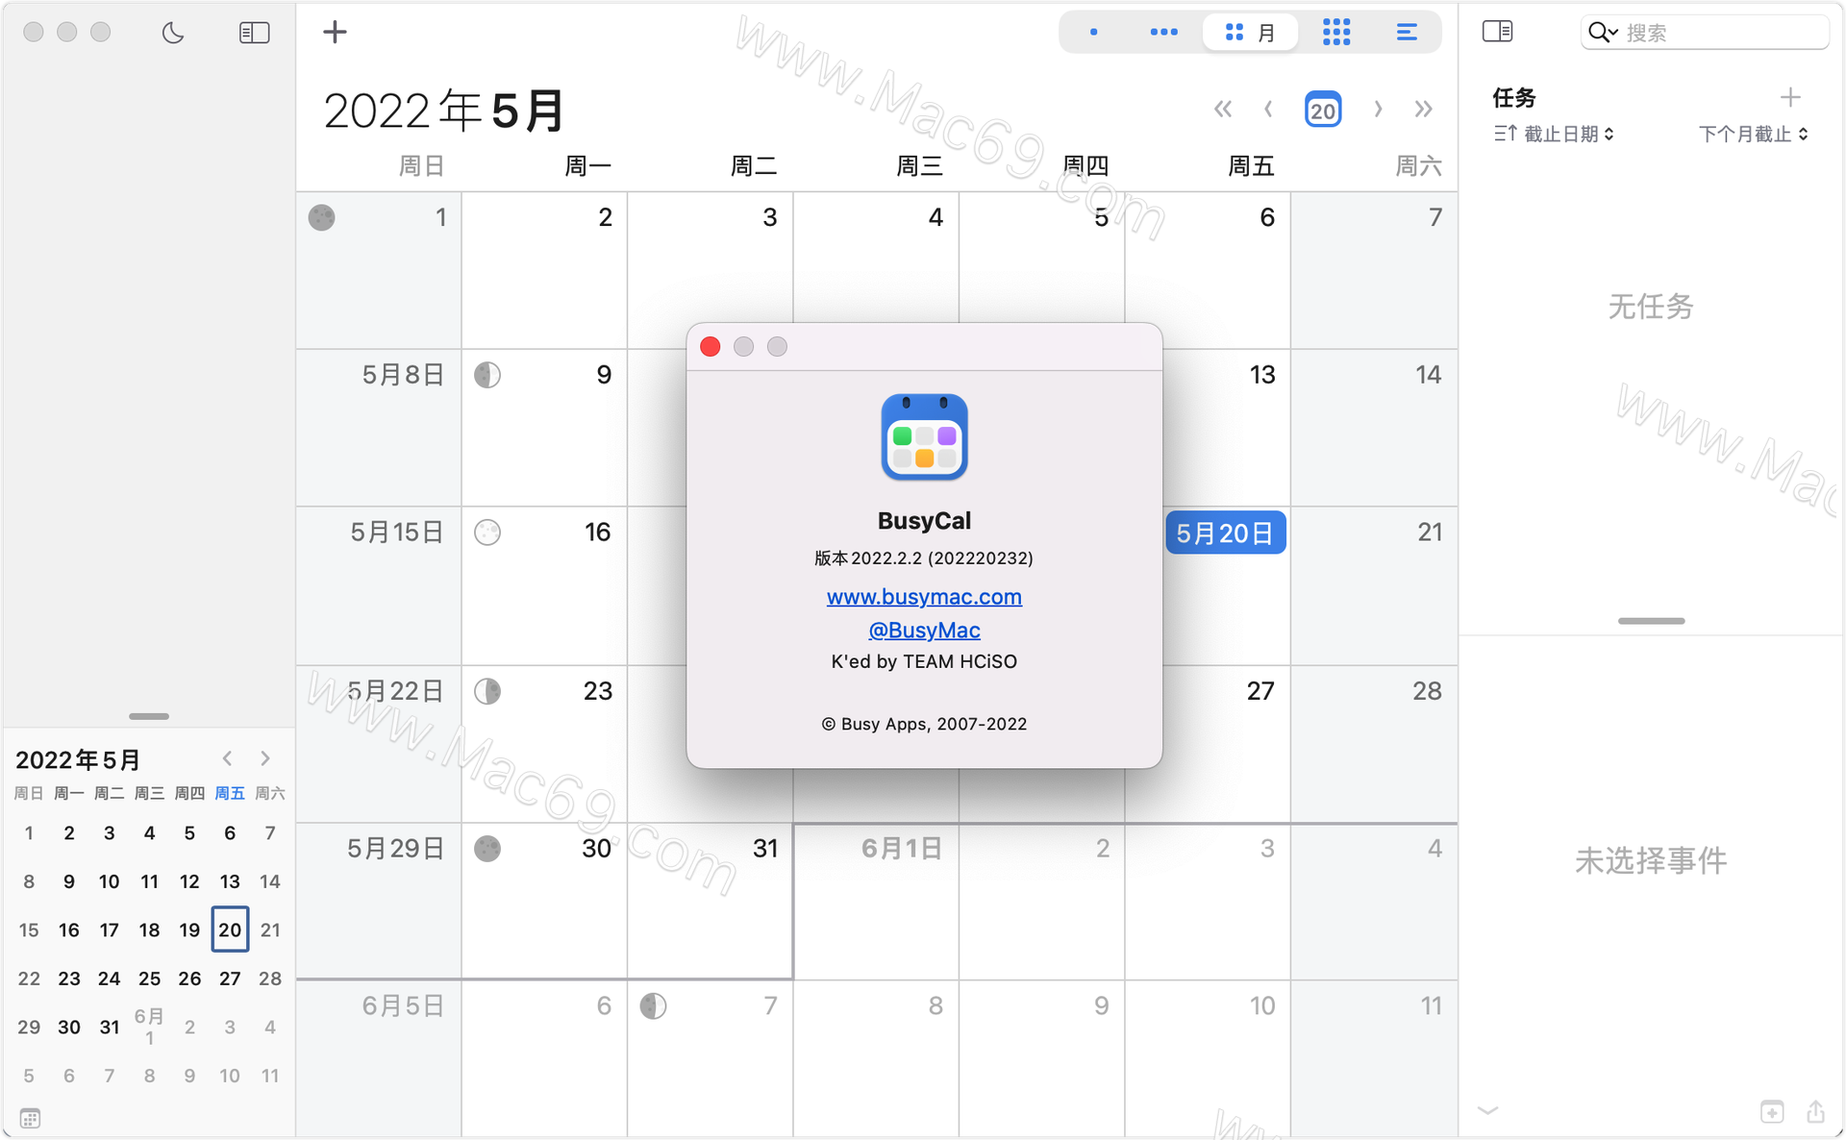Viewport: 1846px width, 1140px height.
Task: Select the month (月) view tab
Action: (1250, 32)
